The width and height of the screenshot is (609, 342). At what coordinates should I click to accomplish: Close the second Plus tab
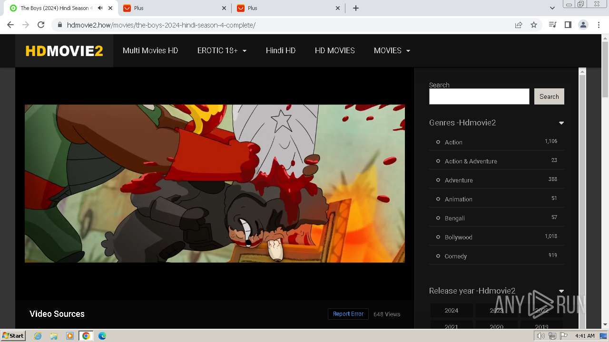[x=338, y=8]
